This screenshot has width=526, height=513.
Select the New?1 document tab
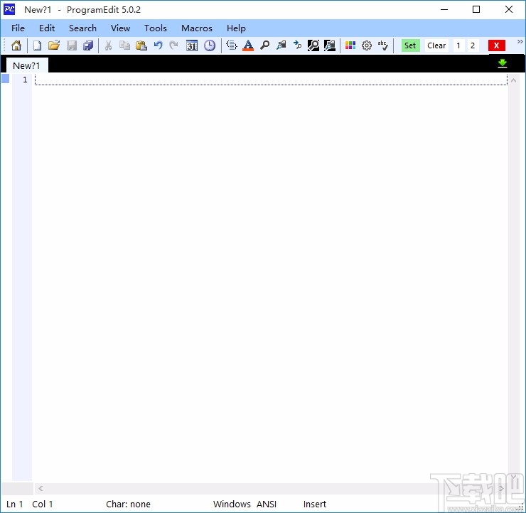point(26,65)
